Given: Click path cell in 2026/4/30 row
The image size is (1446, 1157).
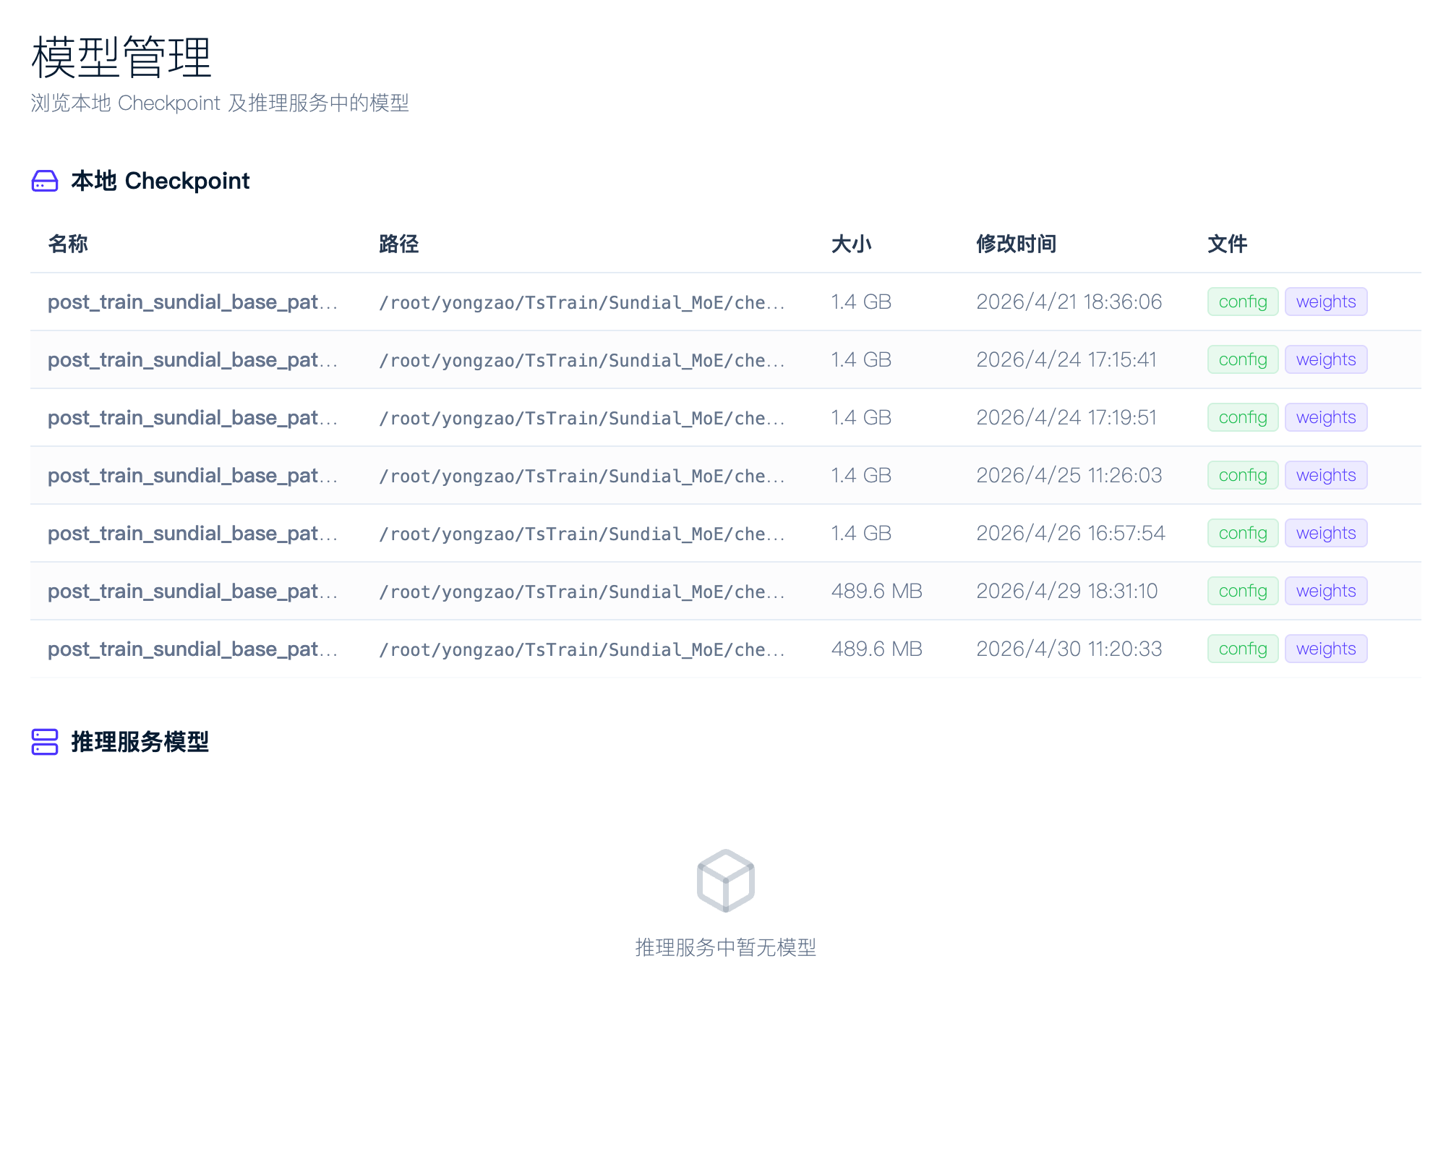Looking at the screenshot, I should tap(582, 649).
